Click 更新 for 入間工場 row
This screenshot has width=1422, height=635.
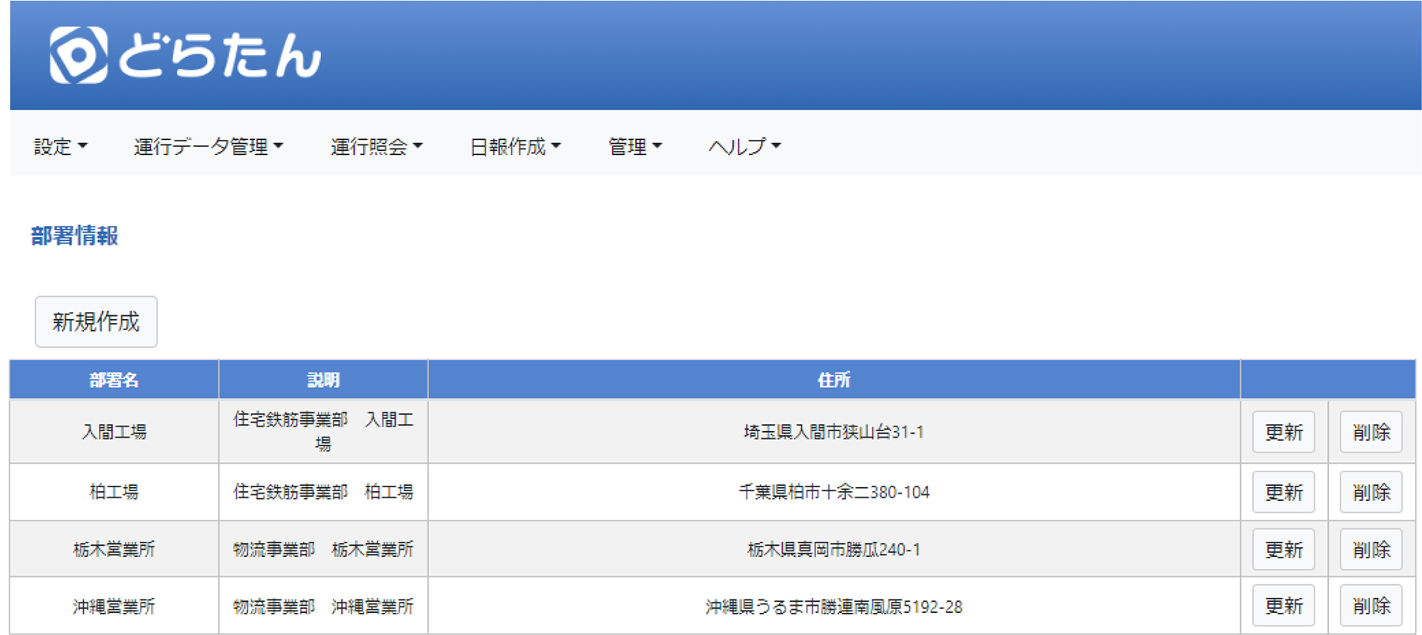1284,432
